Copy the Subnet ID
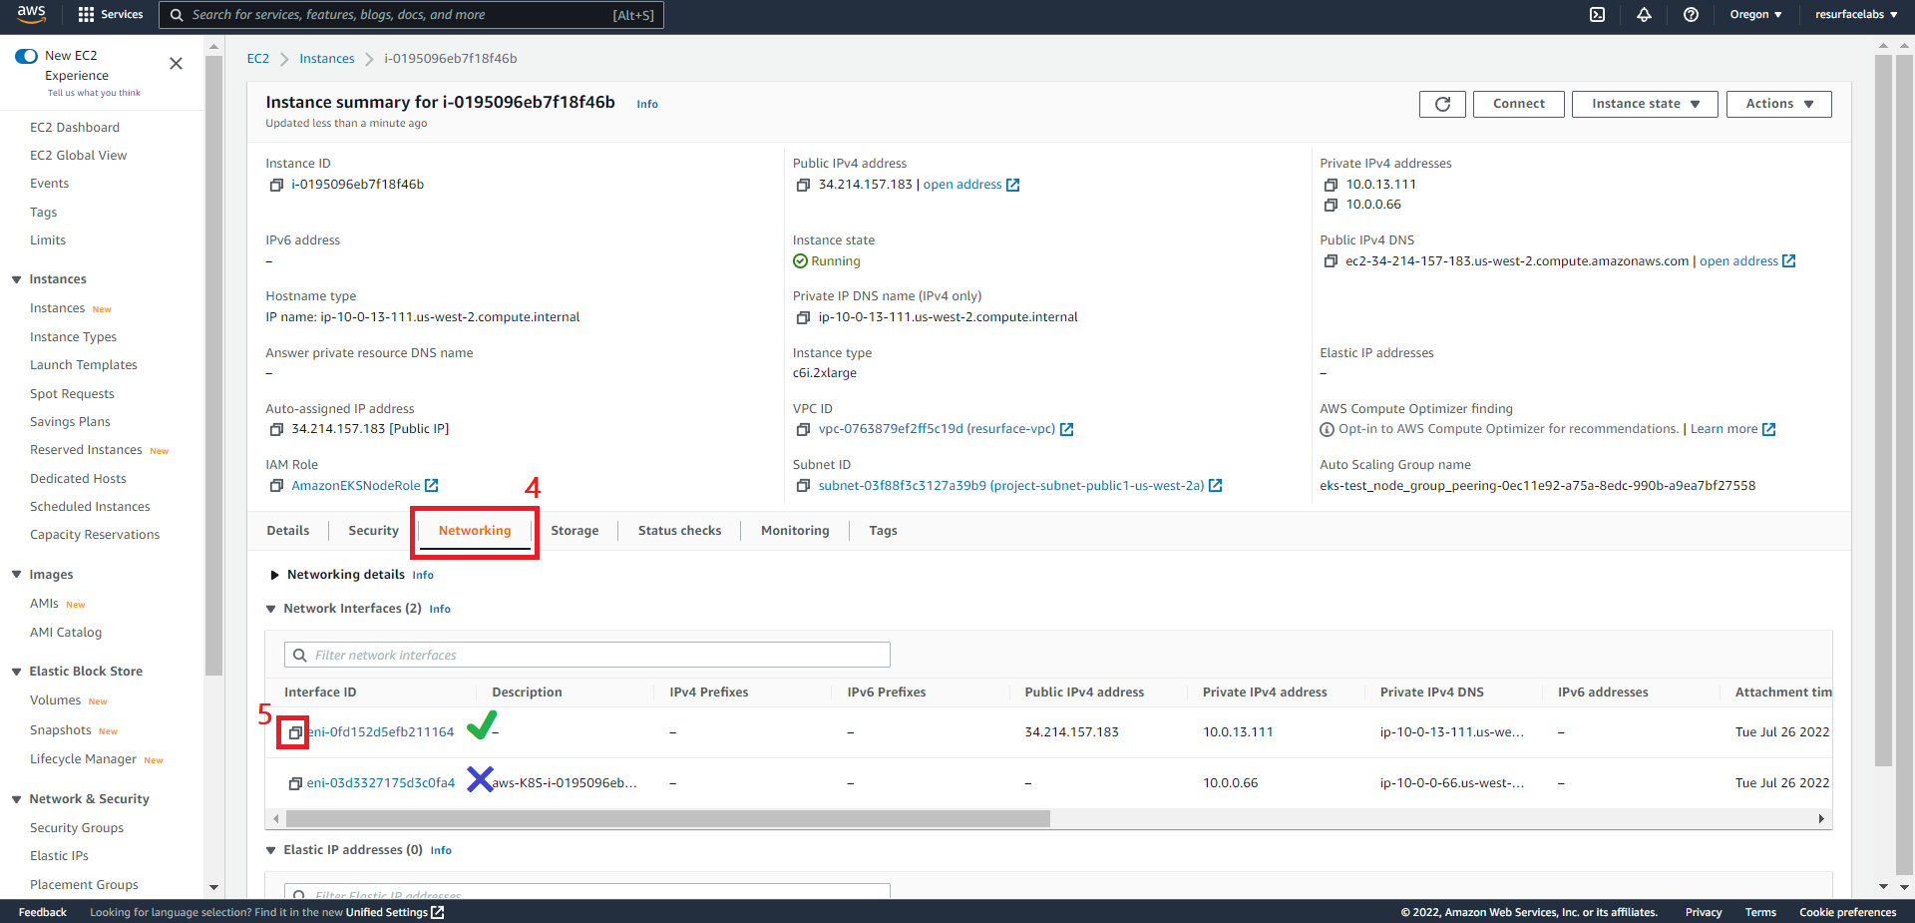 click(803, 486)
